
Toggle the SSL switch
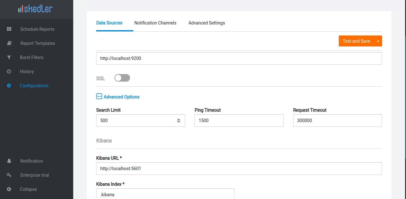[122, 78]
